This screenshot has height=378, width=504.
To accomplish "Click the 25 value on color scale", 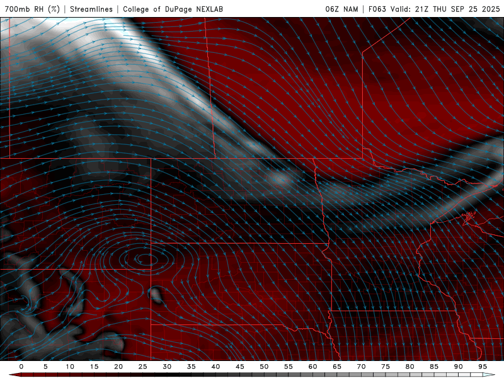I will point(143,367).
